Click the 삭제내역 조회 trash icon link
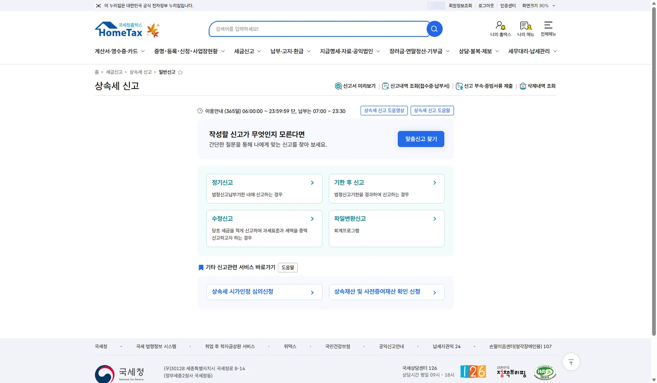The image size is (657, 383). coord(538,86)
